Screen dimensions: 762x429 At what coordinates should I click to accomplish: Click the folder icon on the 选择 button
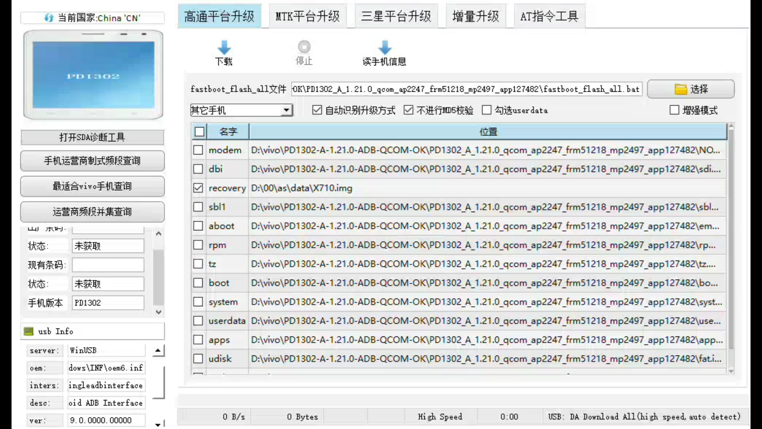tap(682, 89)
